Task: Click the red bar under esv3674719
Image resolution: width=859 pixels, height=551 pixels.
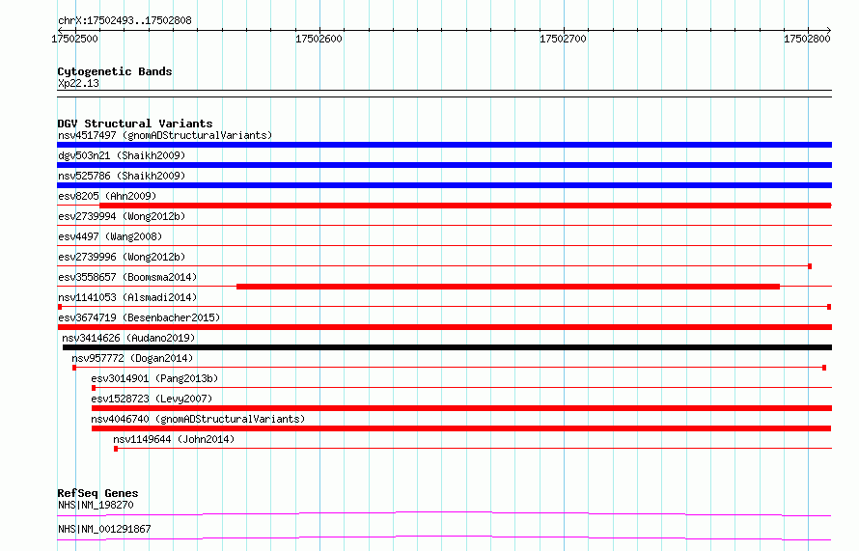Action: coord(444,327)
